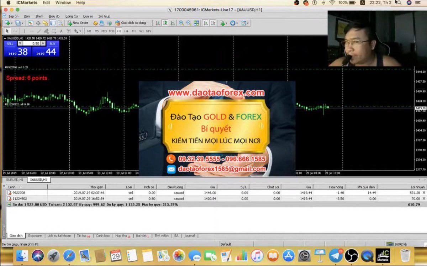Image resolution: width=427 pixels, height=266 pixels.
Task: Toggle the H4 timeframe button
Action: tap(126, 31)
